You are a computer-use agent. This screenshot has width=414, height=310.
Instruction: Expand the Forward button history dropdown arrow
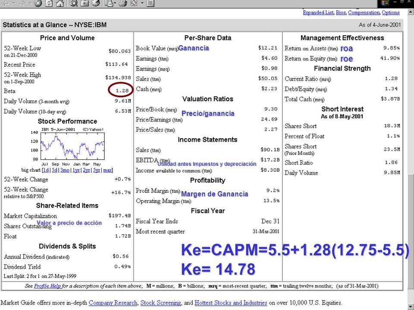pos(30,3)
